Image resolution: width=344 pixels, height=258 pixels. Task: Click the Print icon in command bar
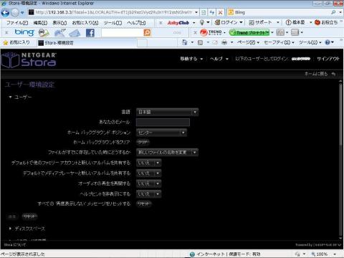[x=224, y=42]
